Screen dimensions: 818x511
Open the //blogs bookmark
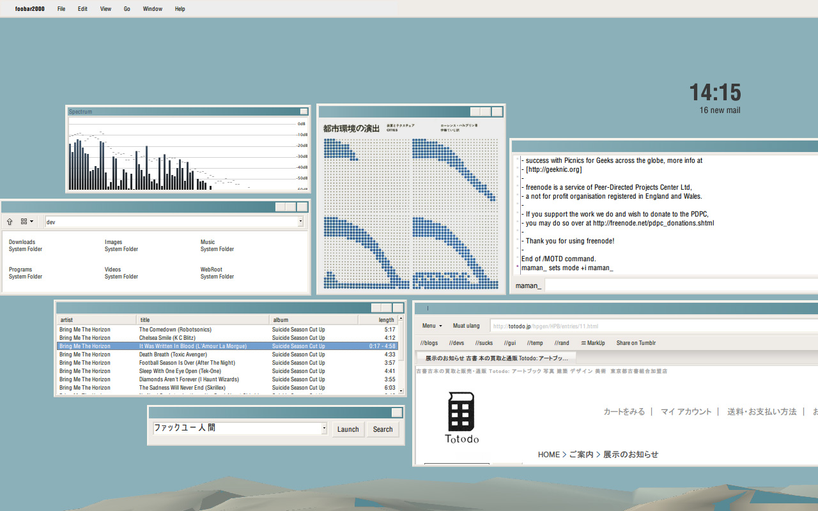[x=429, y=343]
